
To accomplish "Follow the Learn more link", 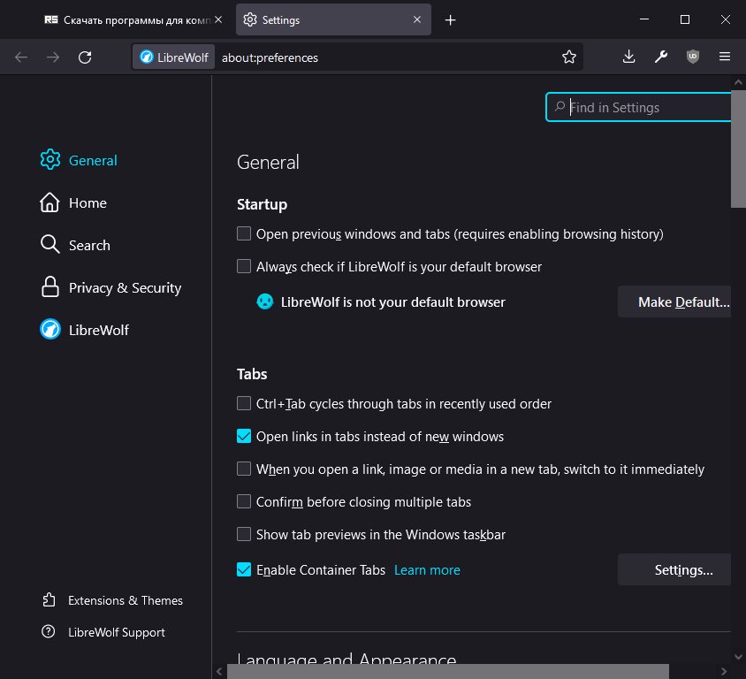I will point(427,570).
